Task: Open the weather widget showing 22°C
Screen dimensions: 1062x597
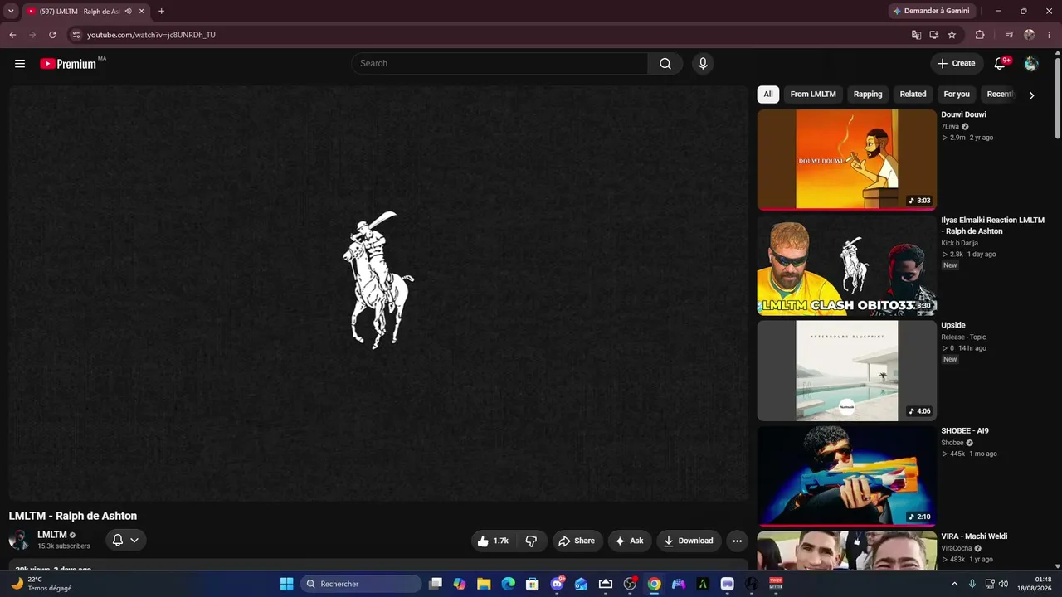Action: 43,584
